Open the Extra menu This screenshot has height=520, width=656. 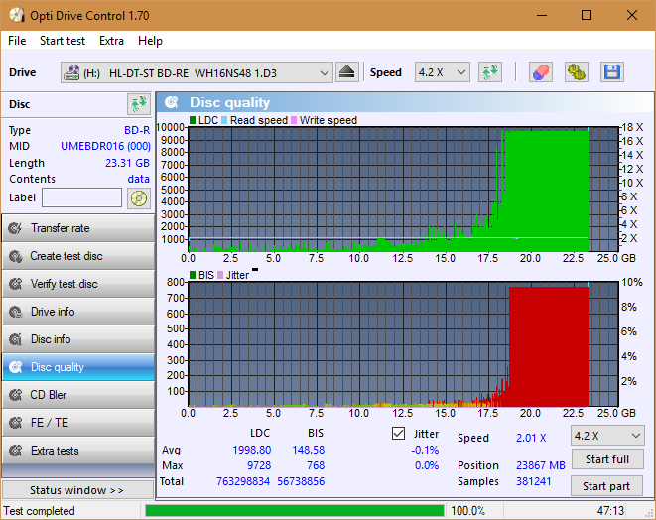pyautogui.click(x=111, y=41)
